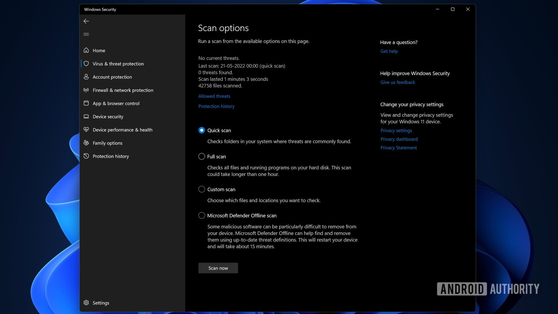
Task: Click the Windows Security title text
Action: [100, 10]
